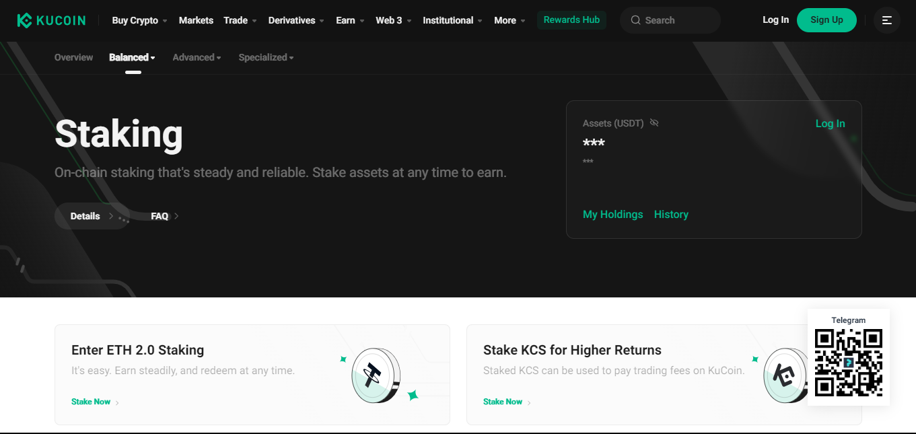Click the KCS coin illustration
The width and height of the screenshot is (916, 434).
785,377
